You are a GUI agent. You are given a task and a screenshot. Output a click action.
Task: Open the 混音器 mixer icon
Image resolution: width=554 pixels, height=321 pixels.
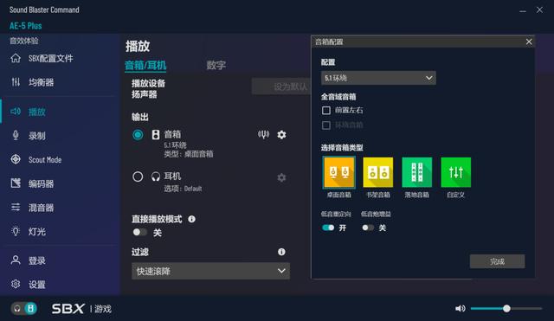click(x=16, y=208)
